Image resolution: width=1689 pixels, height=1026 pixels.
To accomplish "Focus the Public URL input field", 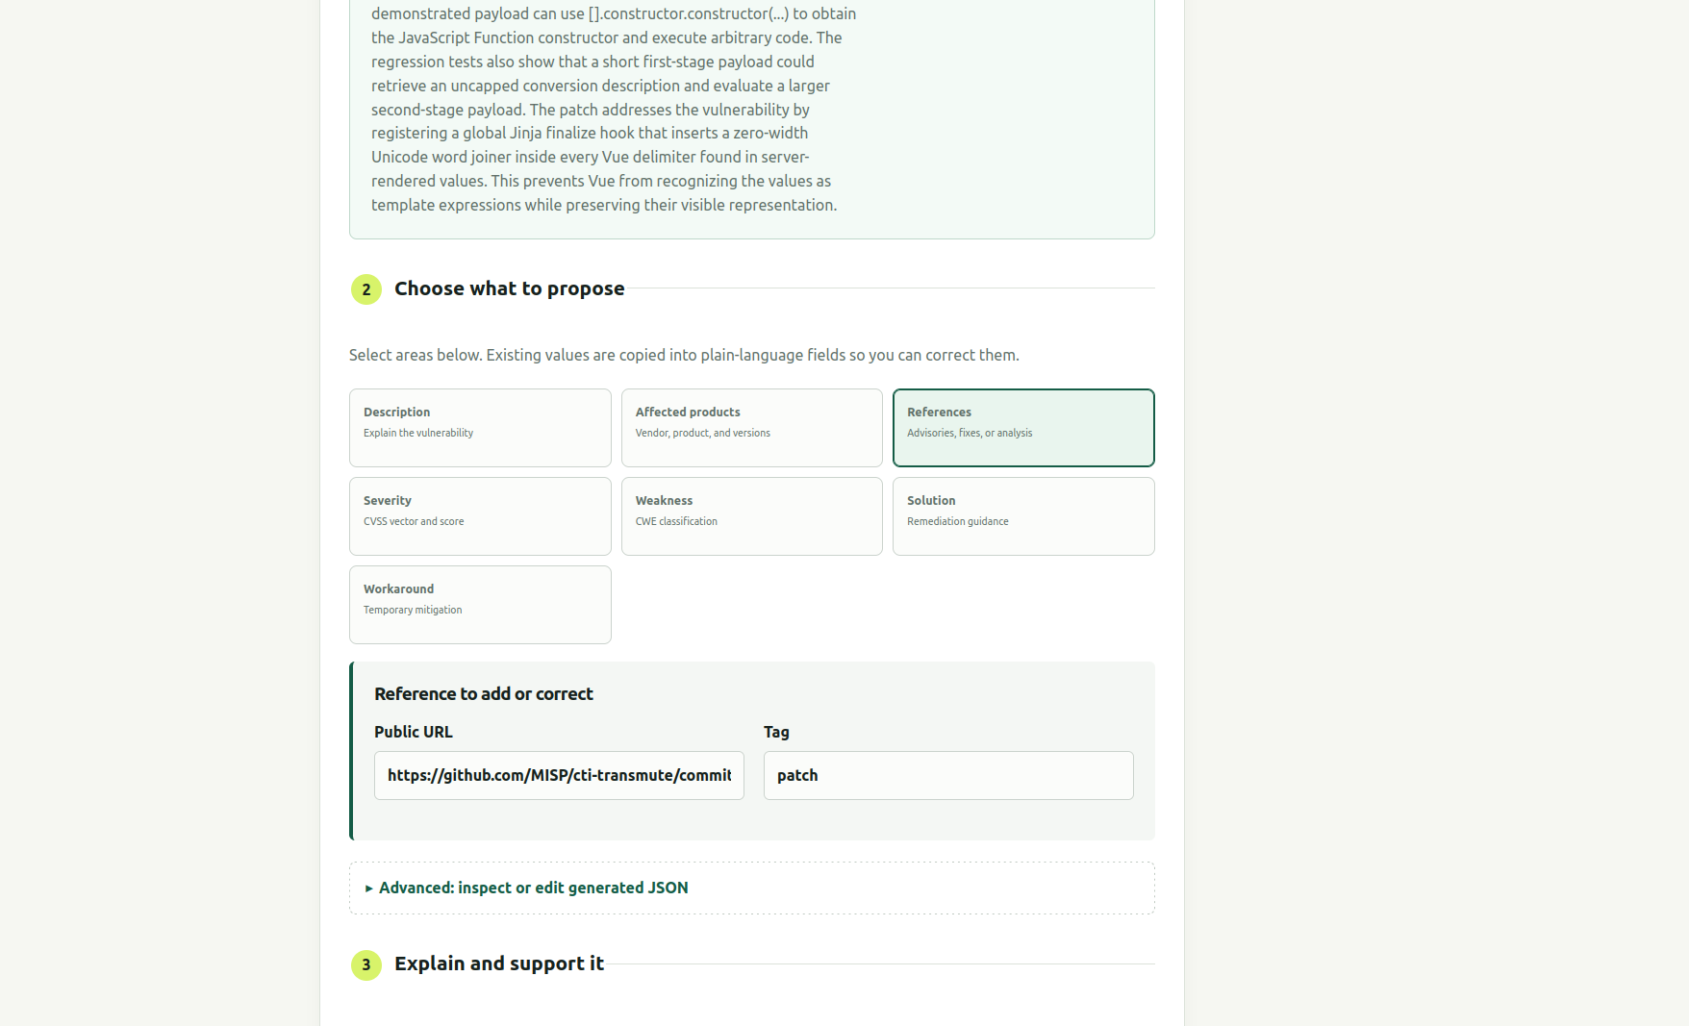I will 559,775.
